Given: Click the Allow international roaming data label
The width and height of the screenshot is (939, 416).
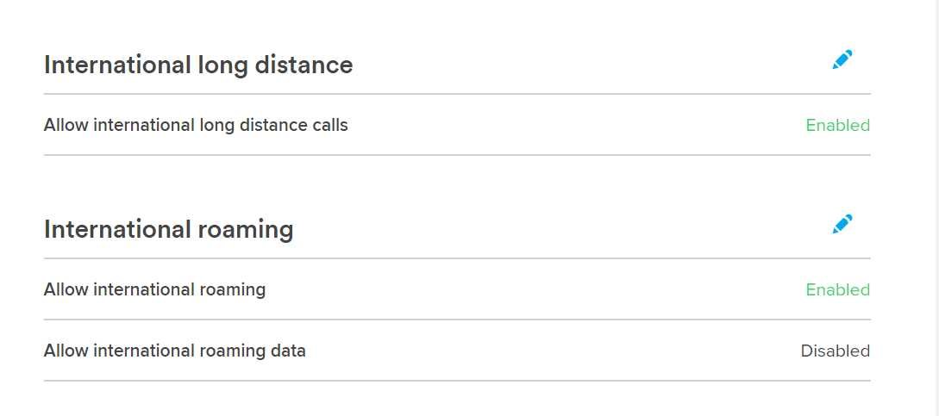Looking at the screenshot, I should [x=175, y=351].
